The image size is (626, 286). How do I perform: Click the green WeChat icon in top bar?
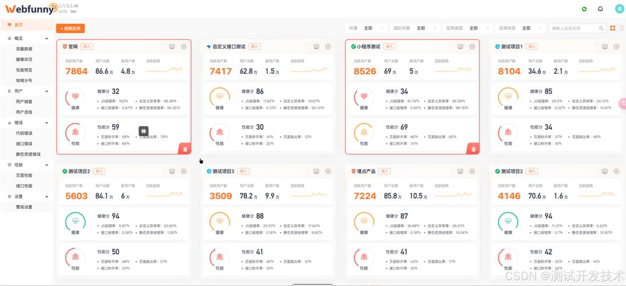coord(584,9)
